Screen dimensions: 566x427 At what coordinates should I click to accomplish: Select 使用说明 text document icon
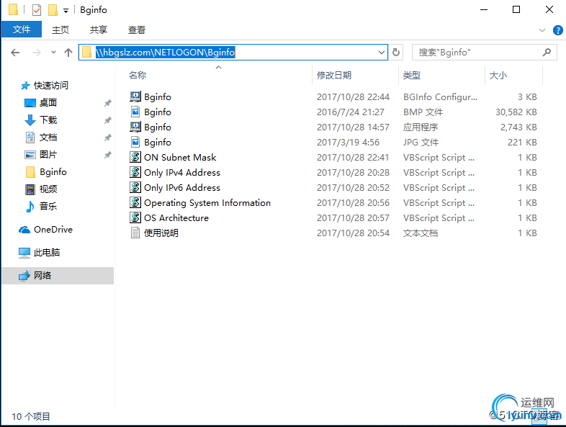pos(135,233)
